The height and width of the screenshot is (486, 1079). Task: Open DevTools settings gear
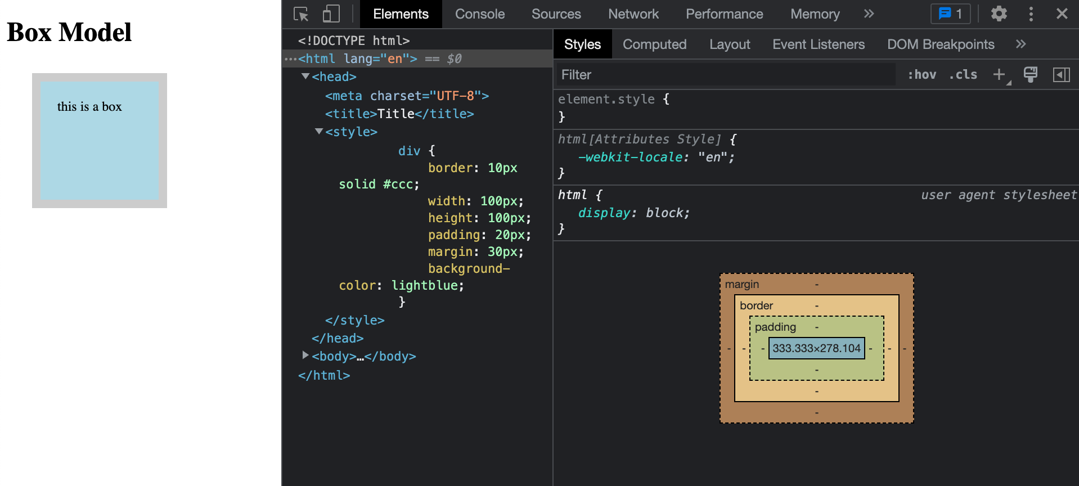[x=999, y=13]
